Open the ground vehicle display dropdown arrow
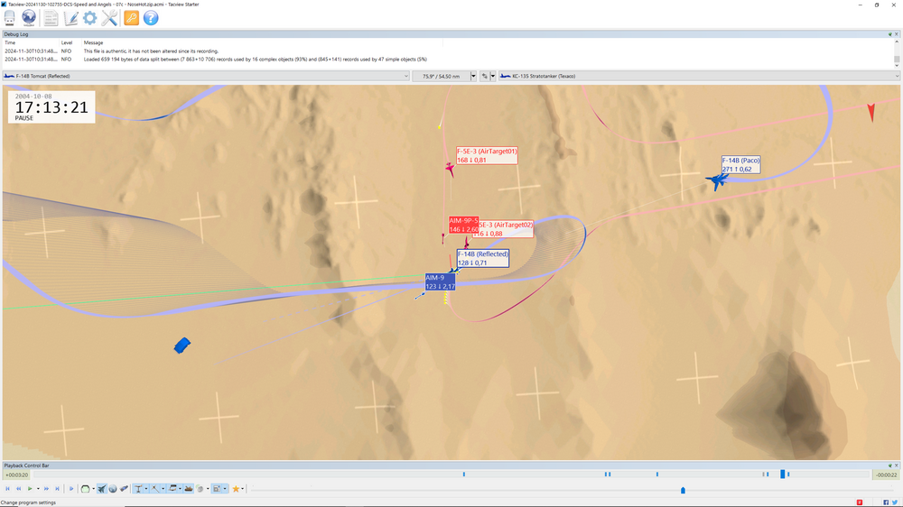 (x=181, y=489)
